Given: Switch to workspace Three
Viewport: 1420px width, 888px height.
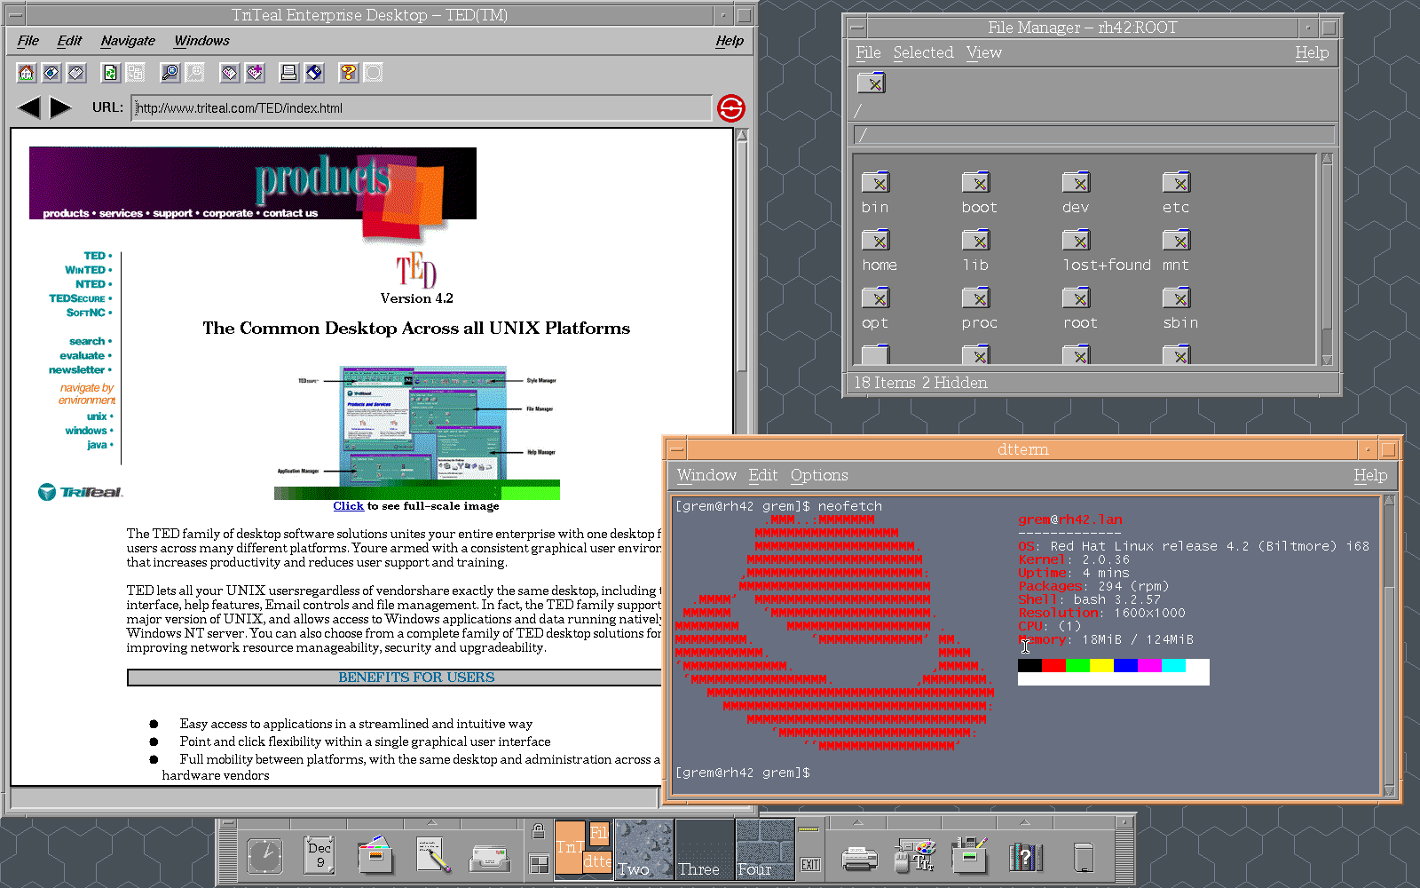Looking at the screenshot, I should point(705,850).
